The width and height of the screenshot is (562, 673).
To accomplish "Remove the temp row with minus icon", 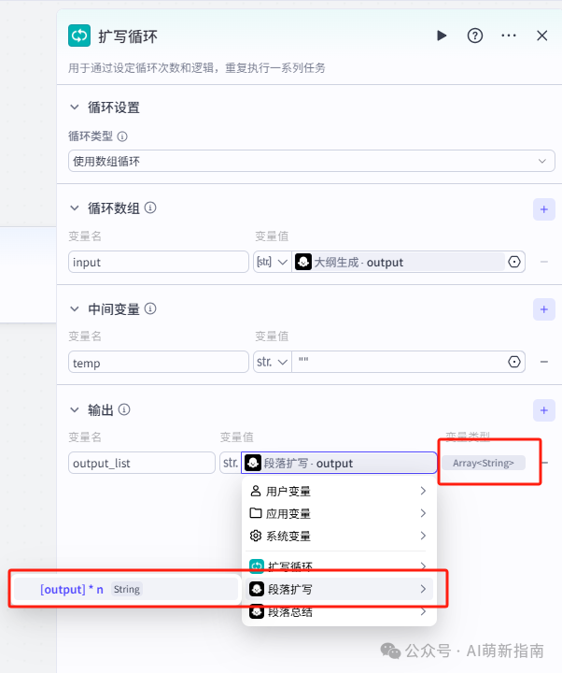I will 544,362.
